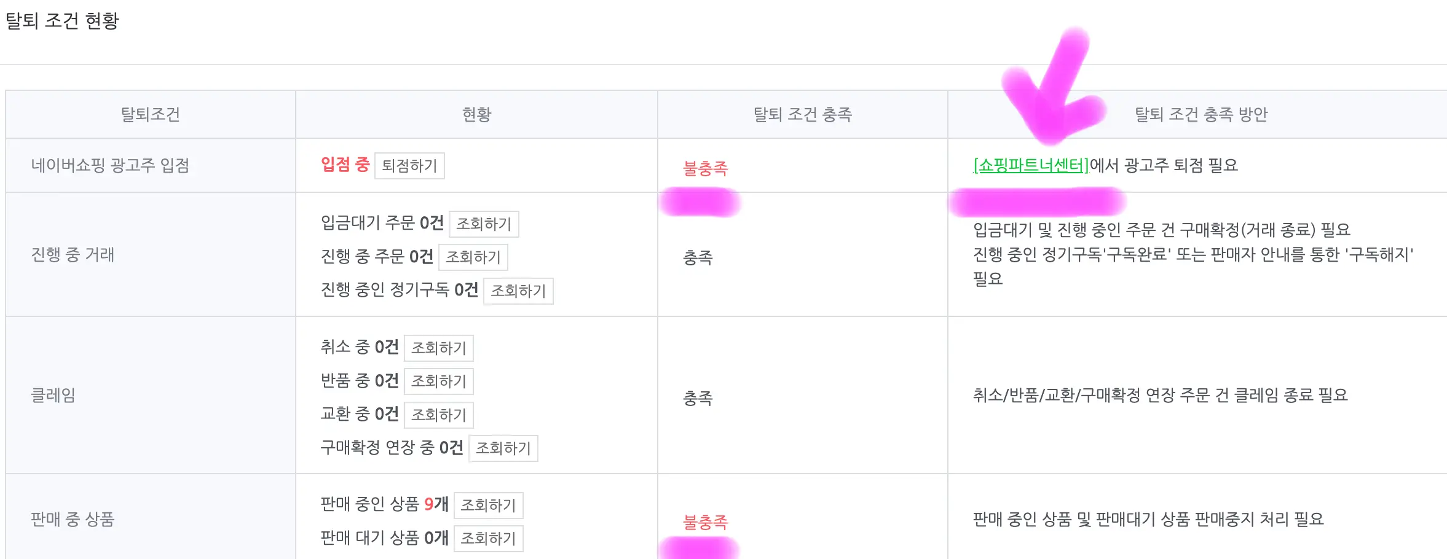Click 조회하기 next to 반품 중 0건

[x=439, y=381]
